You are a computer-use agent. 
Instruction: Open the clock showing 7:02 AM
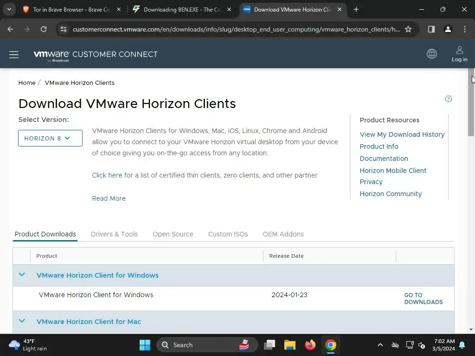(x=444, y=345)
